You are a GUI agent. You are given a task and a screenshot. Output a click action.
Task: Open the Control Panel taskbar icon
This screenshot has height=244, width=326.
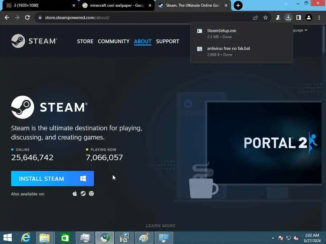coord(164,238)
